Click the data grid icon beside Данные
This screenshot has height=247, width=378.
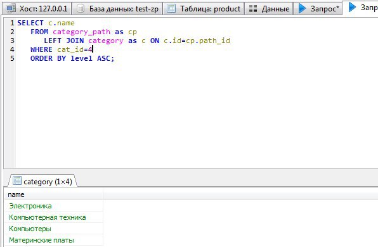[x=253, y=9]
